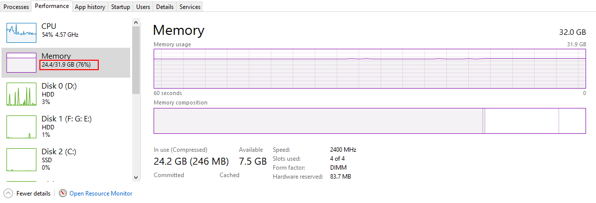Image resolution: width=596 pixels, height=203 pixels.
Task: Select the CPU 54% 4.57 GHz entry
Action: (x=60, y=30)
